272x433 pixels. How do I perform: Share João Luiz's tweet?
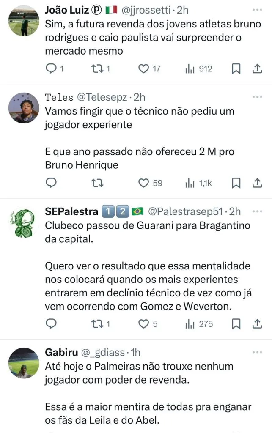click(x=257, y=69)
